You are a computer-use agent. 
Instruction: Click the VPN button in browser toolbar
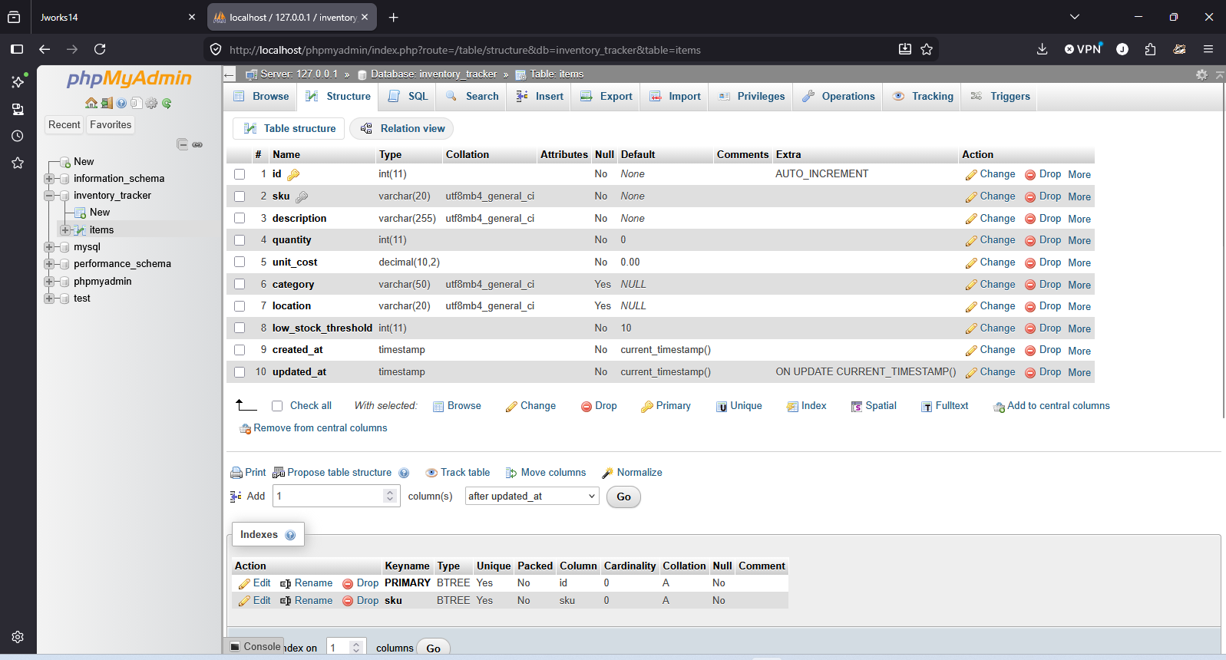[1083, 49]
